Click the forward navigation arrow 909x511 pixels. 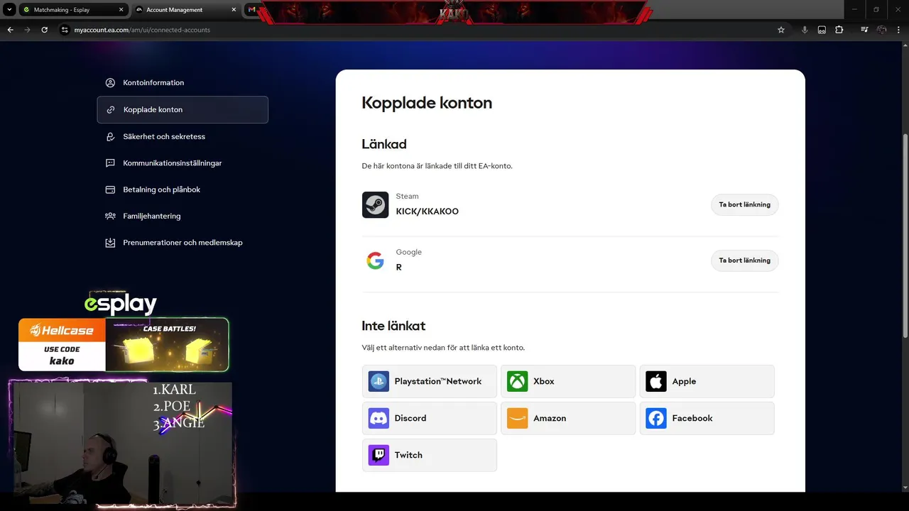pyautogui.click(x=27, y=30)
